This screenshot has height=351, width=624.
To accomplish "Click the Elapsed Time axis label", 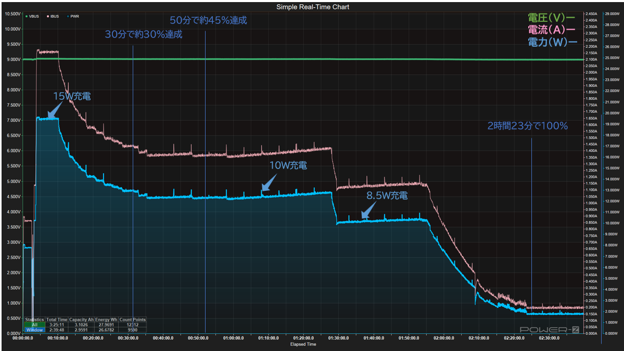I will [x=303, y=344].
